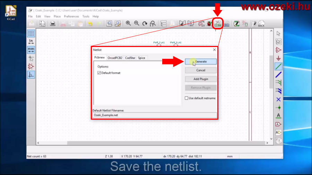Click the BACK import footprint icon
Viewport: 312px width, 175px height.
[x=261, y=24]
